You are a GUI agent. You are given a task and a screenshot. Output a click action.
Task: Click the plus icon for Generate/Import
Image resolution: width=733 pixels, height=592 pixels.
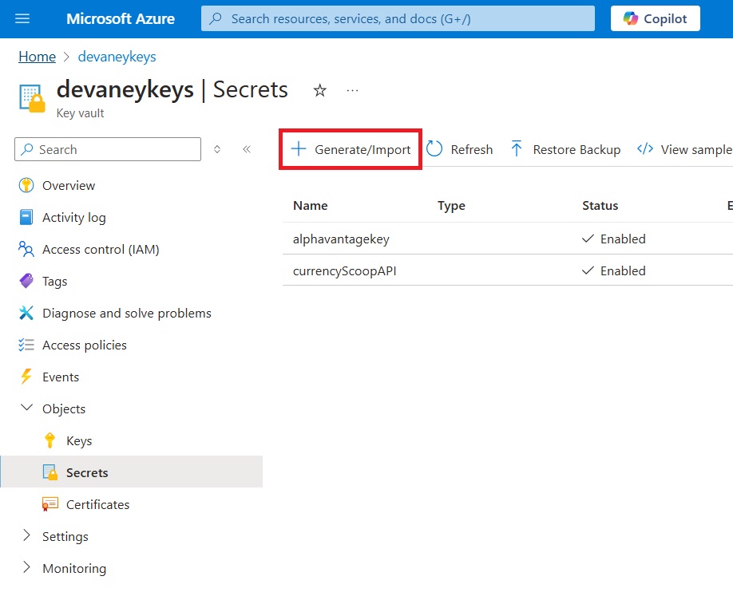(x=299, y=149)
